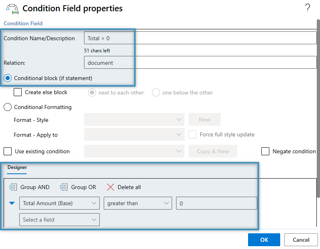Click the Delete all label

pyautogui.click(x=129, y=187)
